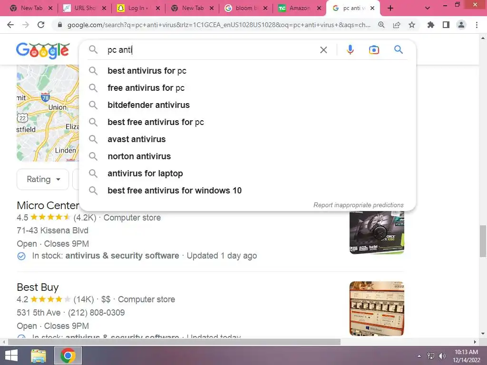Click Best Buy phone (212) 808-0309

pos(96,313)
